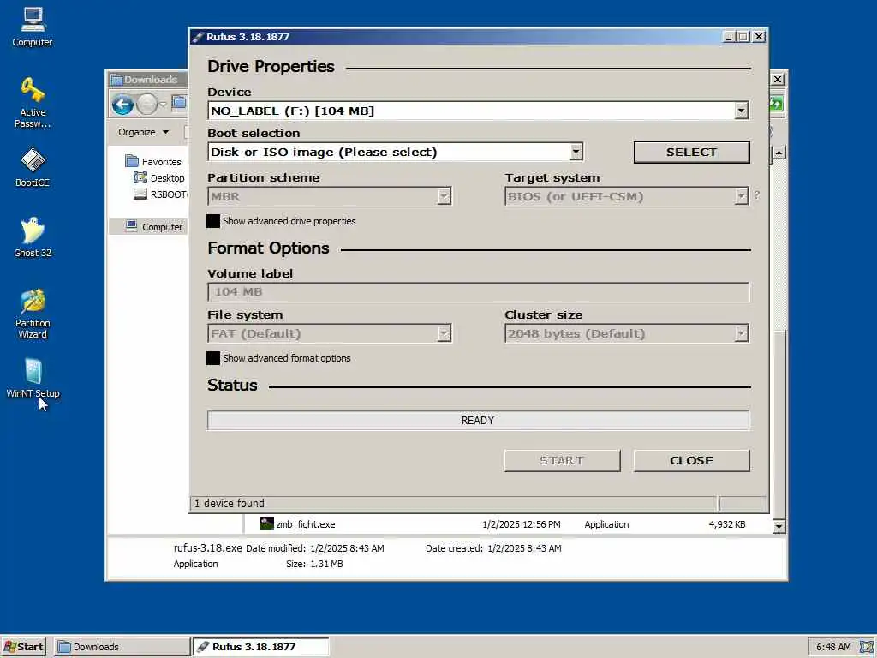The height and width of the screenshot is (658, 877).
Task: Select the Ghost 32 desktop icon
Action: [x=33, y=237]
